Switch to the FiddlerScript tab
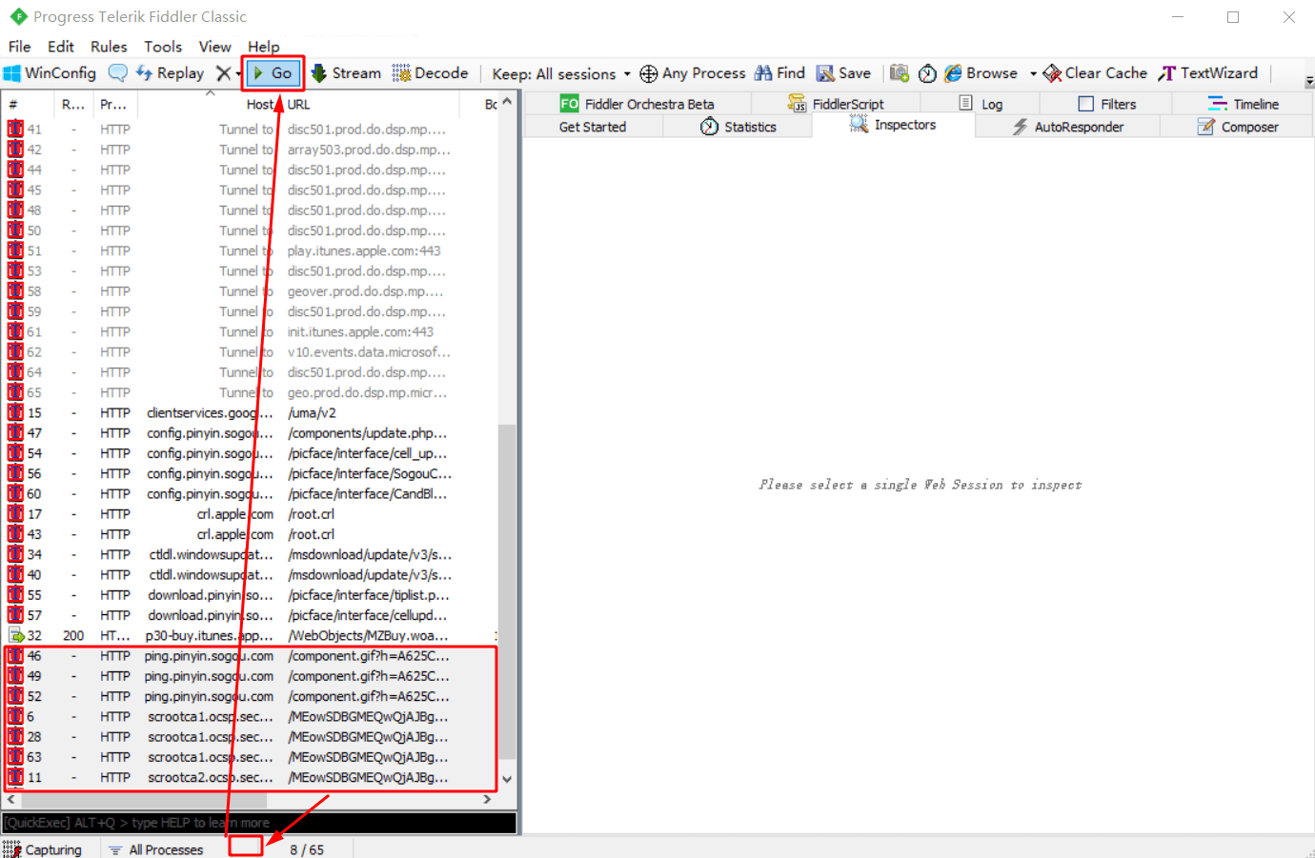The image size is (1315, 858). click(837, 104)
